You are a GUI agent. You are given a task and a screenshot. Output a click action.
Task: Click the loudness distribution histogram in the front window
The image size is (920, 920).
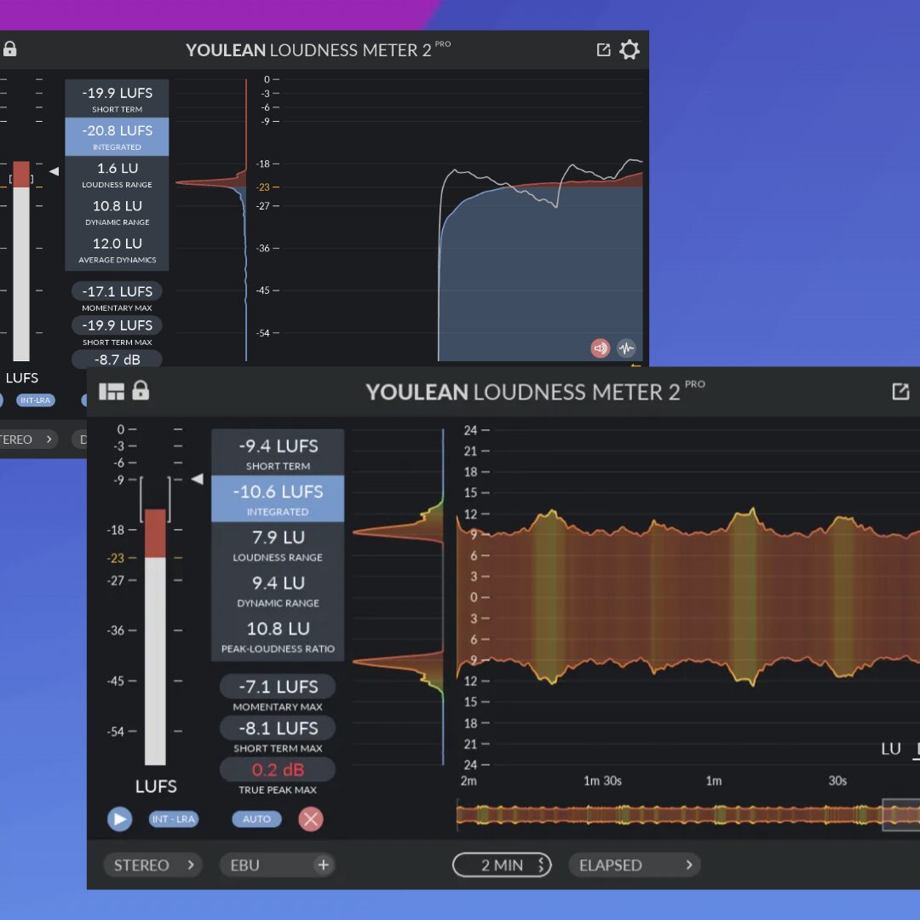pyautogui.click(x=399, y=597)
